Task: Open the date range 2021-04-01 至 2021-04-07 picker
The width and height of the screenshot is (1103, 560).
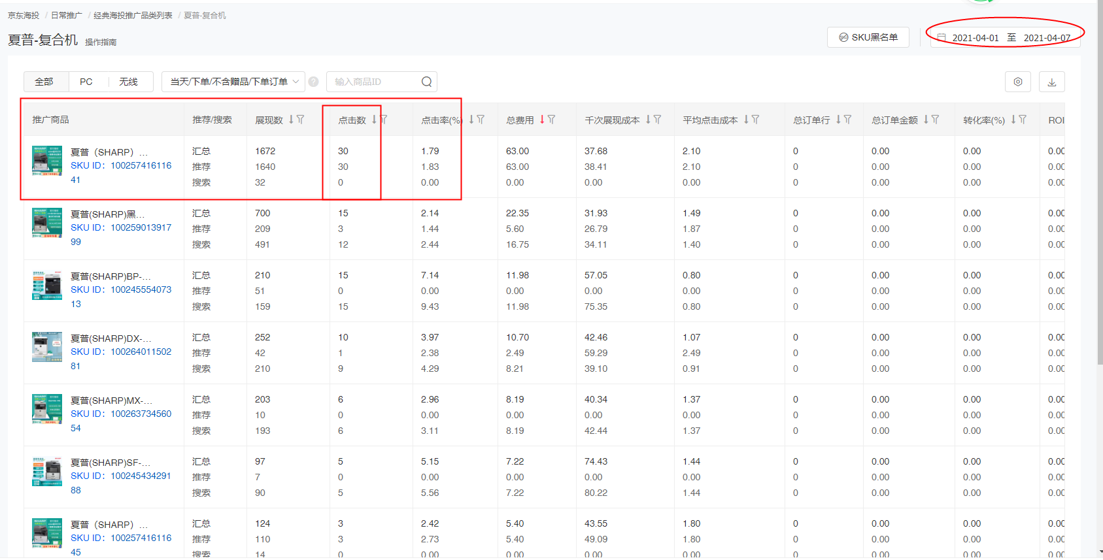Action: coord(1006,37)
